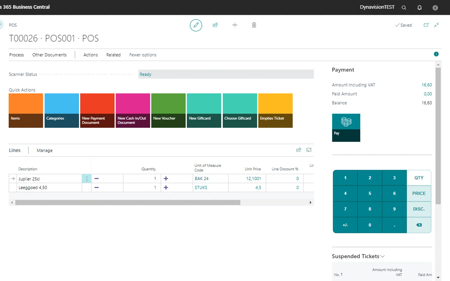Screen dimensions: 450x281
Task: Click Fewer options
Action: [x=143, y=55]
